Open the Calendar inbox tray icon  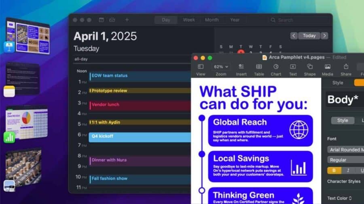(112, 20)
